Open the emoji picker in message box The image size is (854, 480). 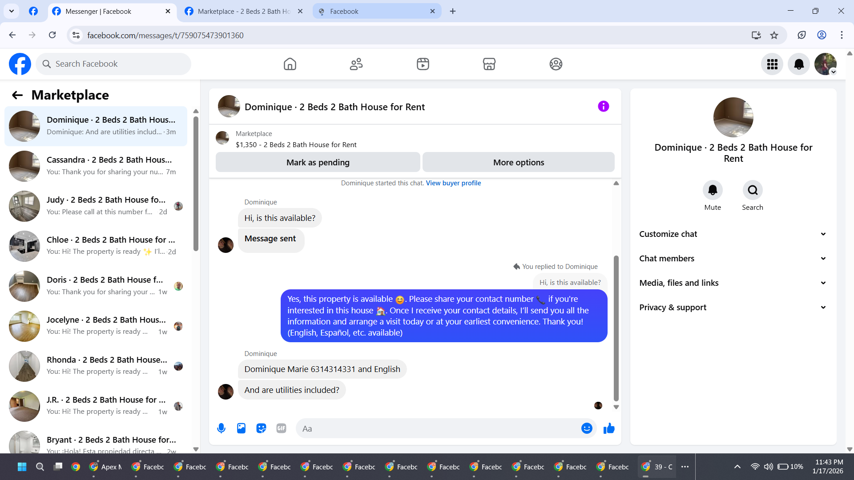(x=587, y=428)
